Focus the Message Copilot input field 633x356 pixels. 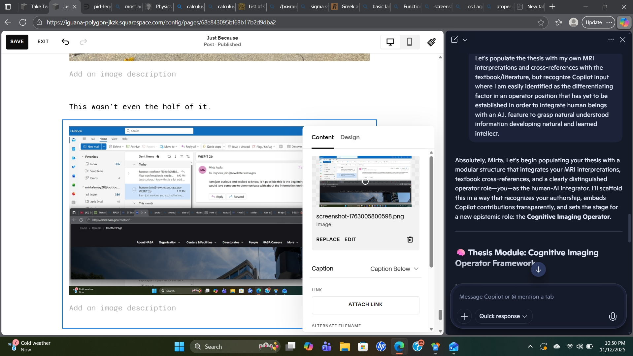pyautogui.click(x=538, y=297)
